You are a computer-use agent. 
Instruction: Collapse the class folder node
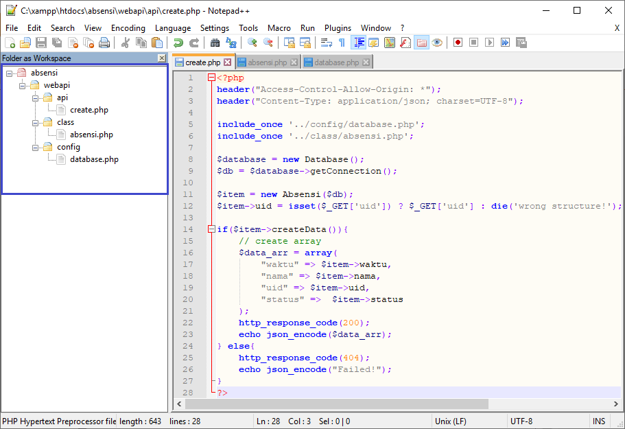(x=35, y=123)
